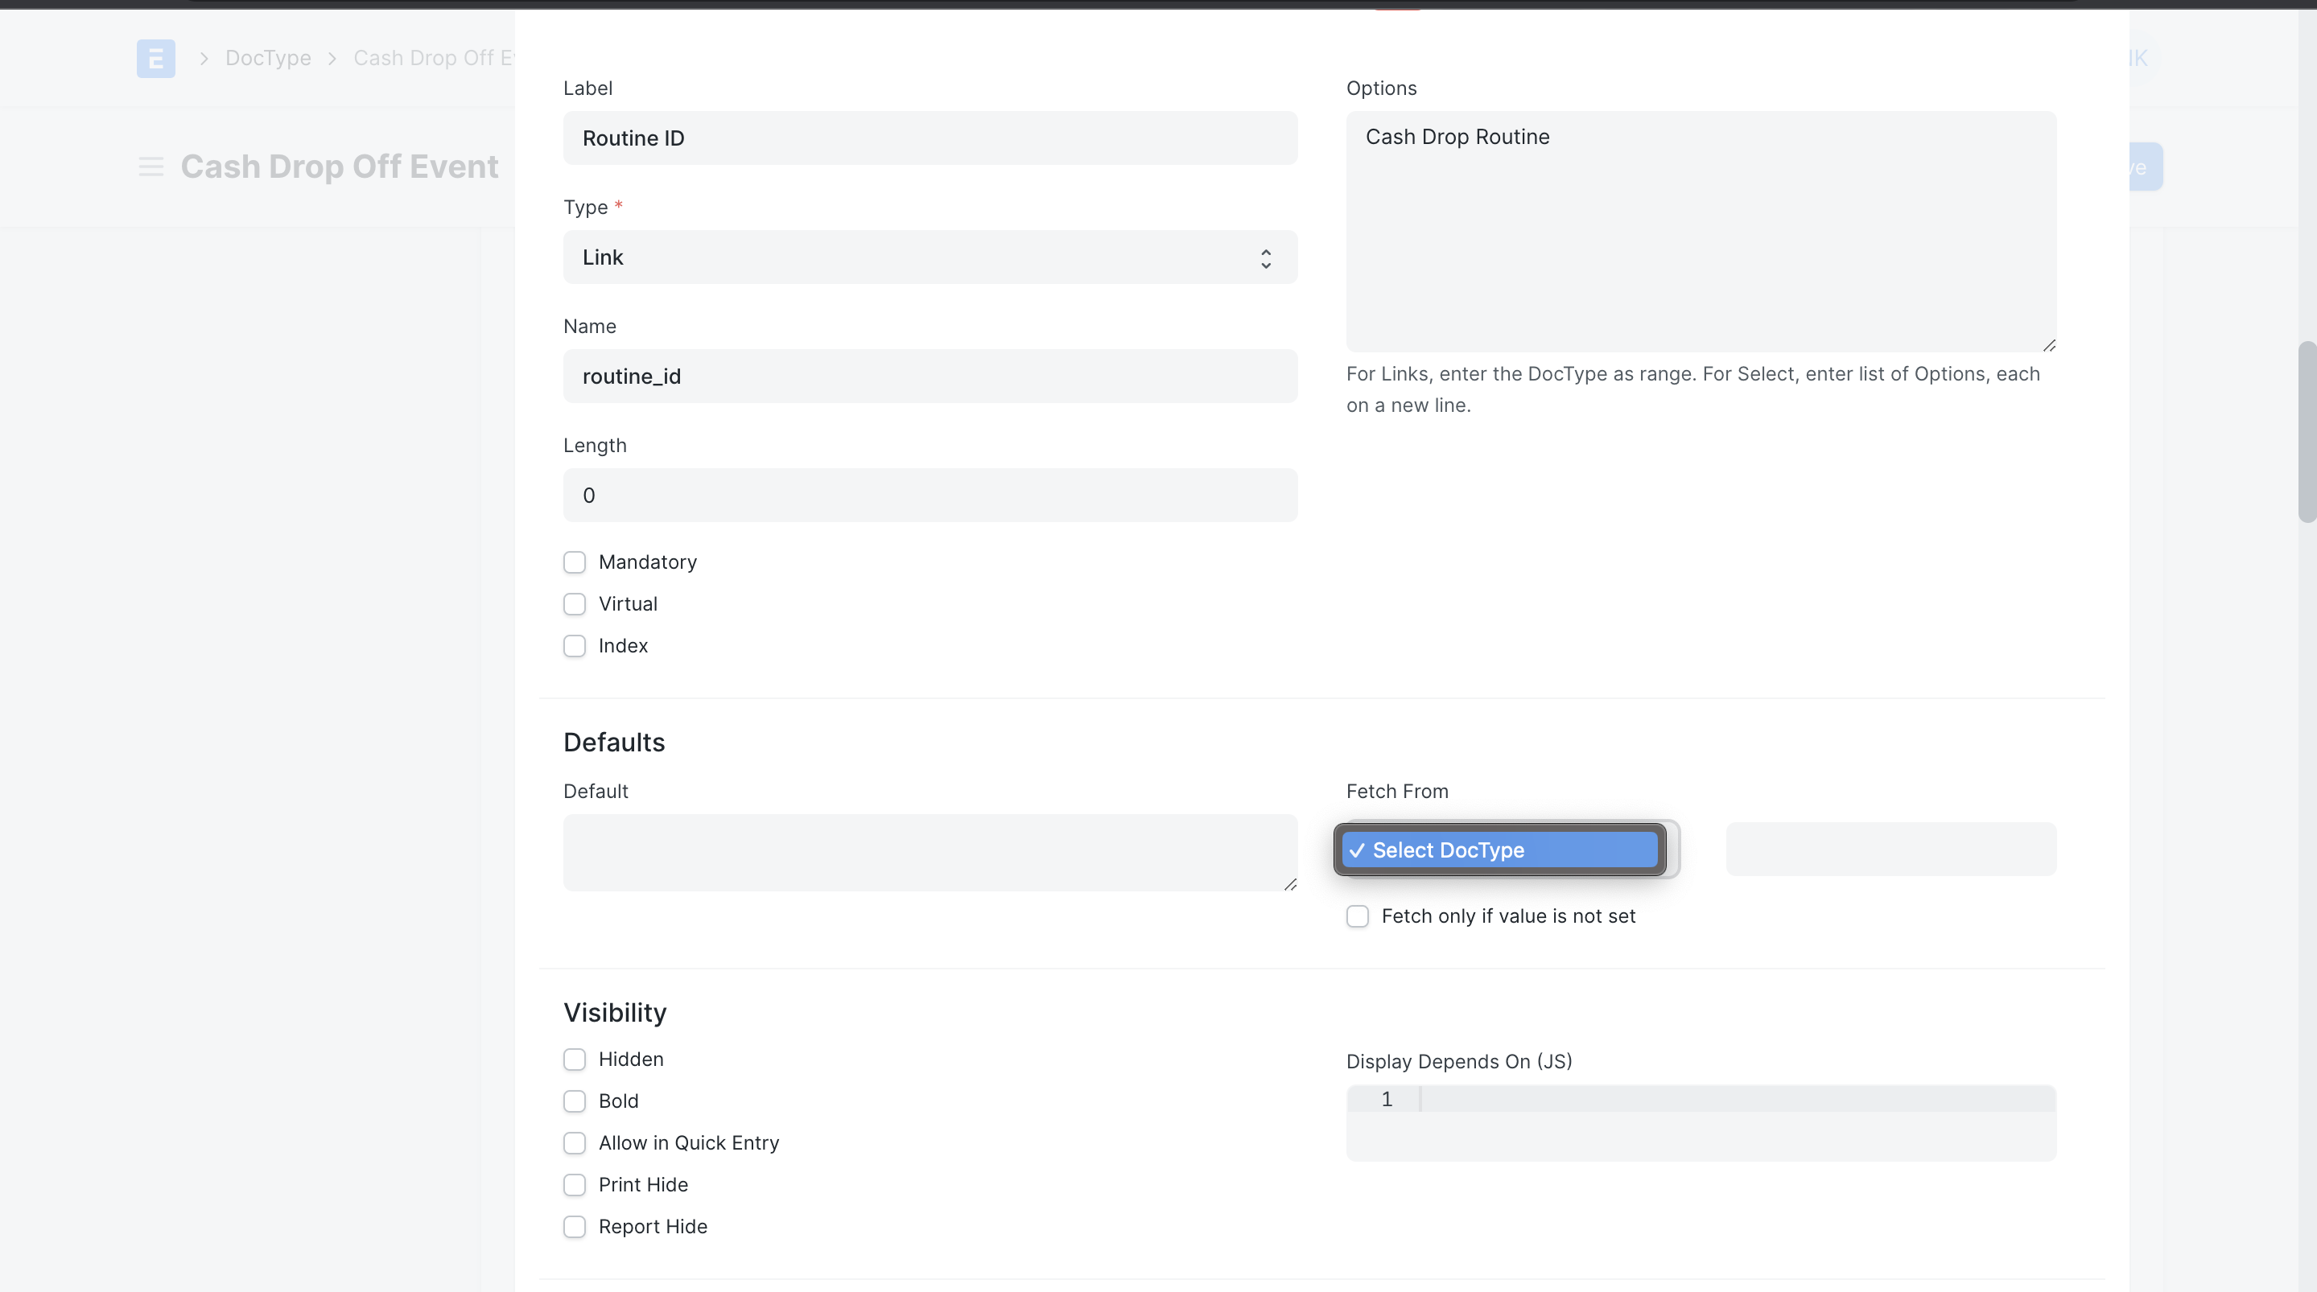Image resolution: width=2317 pixels, height=1292 pixels.
Task: Focus the Length input field
Action: coord(930,496)
